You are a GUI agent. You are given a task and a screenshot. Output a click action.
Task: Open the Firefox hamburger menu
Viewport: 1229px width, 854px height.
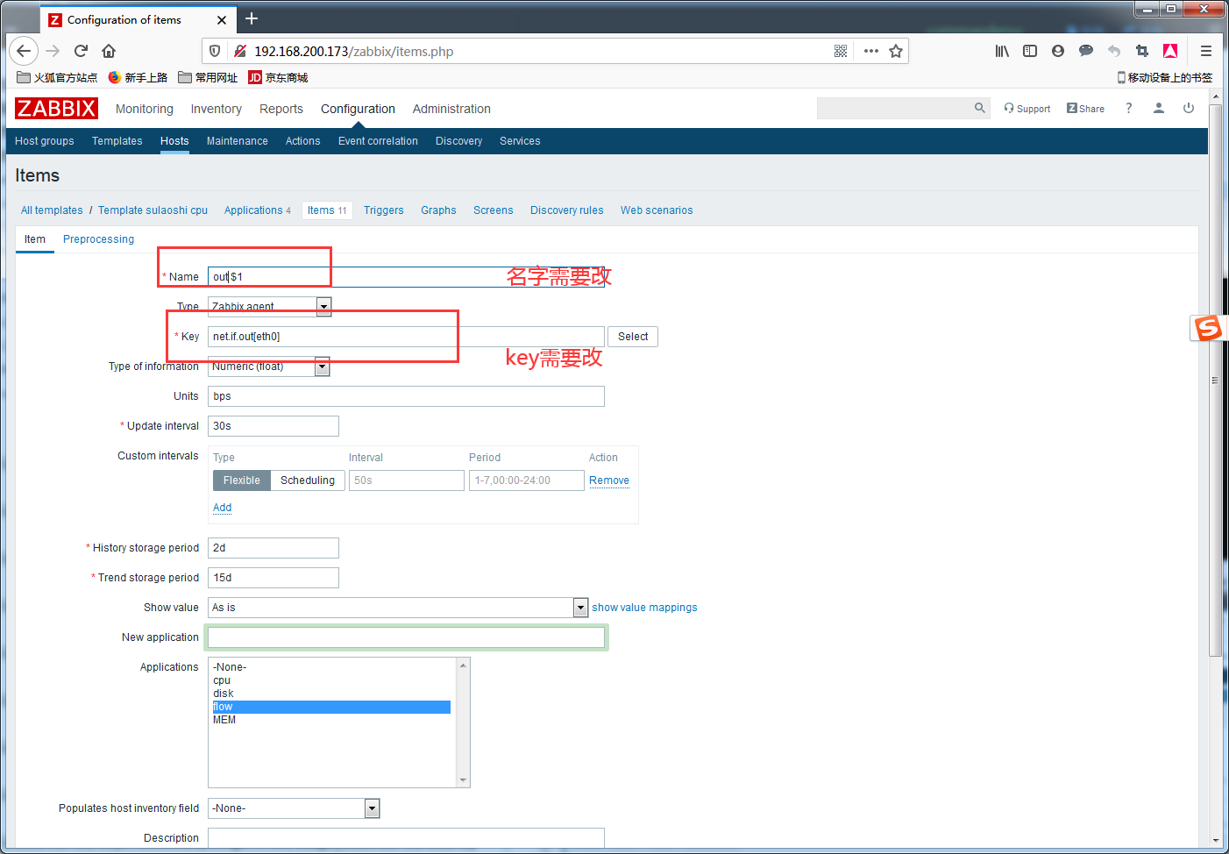click(1206, 51)
